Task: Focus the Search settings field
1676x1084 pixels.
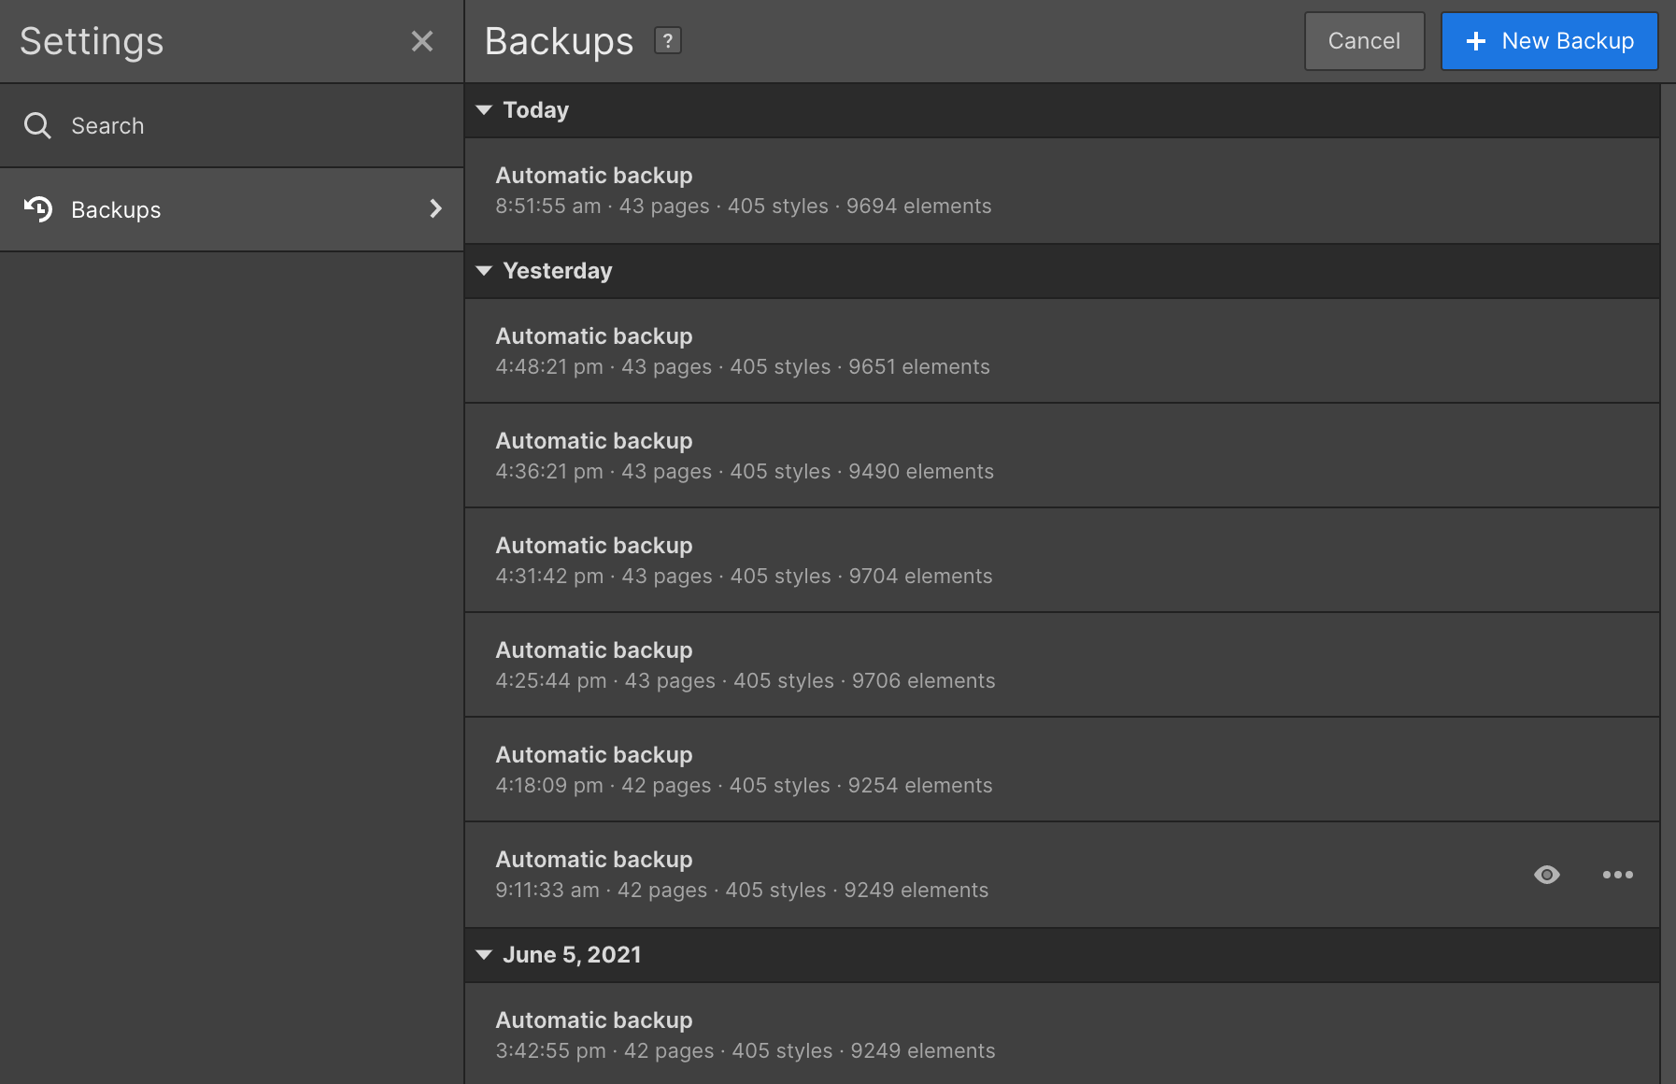Action: click(232, 125)
